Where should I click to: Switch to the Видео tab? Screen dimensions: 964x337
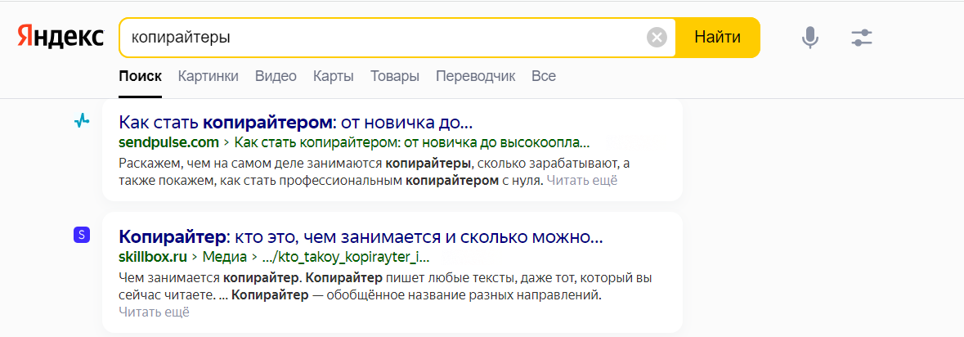click(x=276, y=76)
